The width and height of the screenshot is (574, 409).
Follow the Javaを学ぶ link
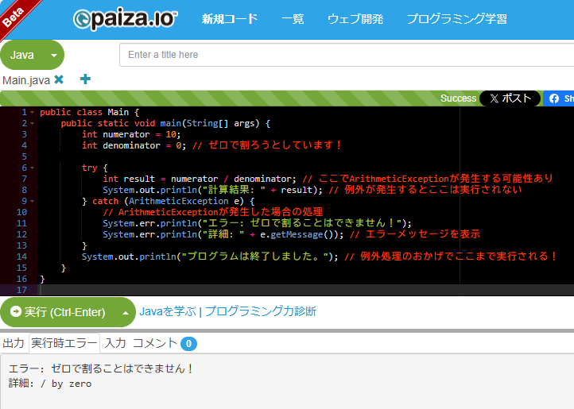click(x=167, y=311)
